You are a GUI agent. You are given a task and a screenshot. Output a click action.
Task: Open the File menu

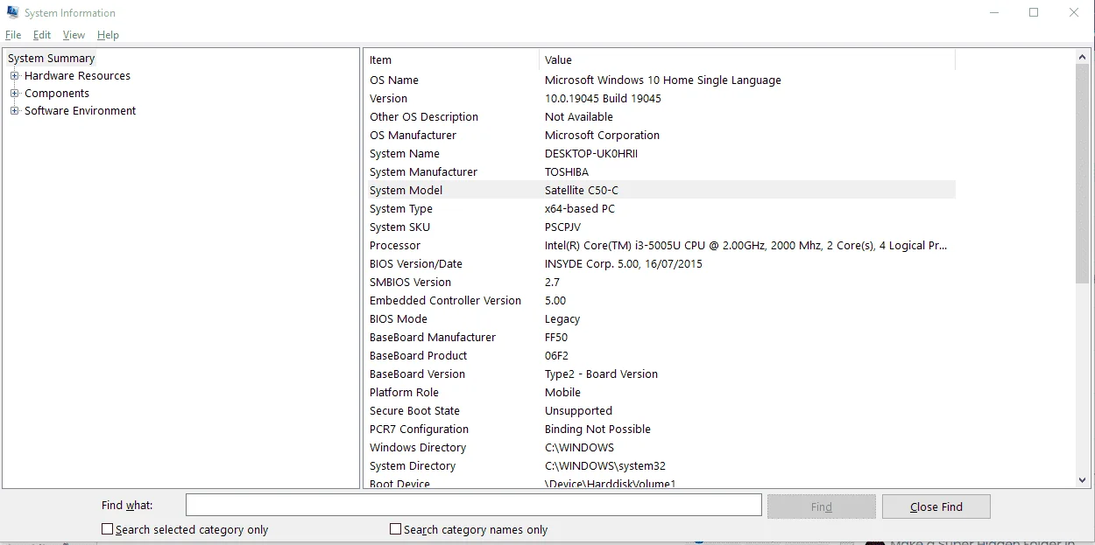13,35
